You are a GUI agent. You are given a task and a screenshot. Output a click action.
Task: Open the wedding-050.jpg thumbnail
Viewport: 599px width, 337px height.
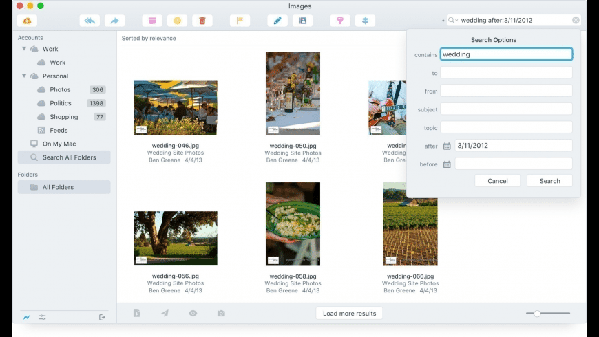(293, 94)
